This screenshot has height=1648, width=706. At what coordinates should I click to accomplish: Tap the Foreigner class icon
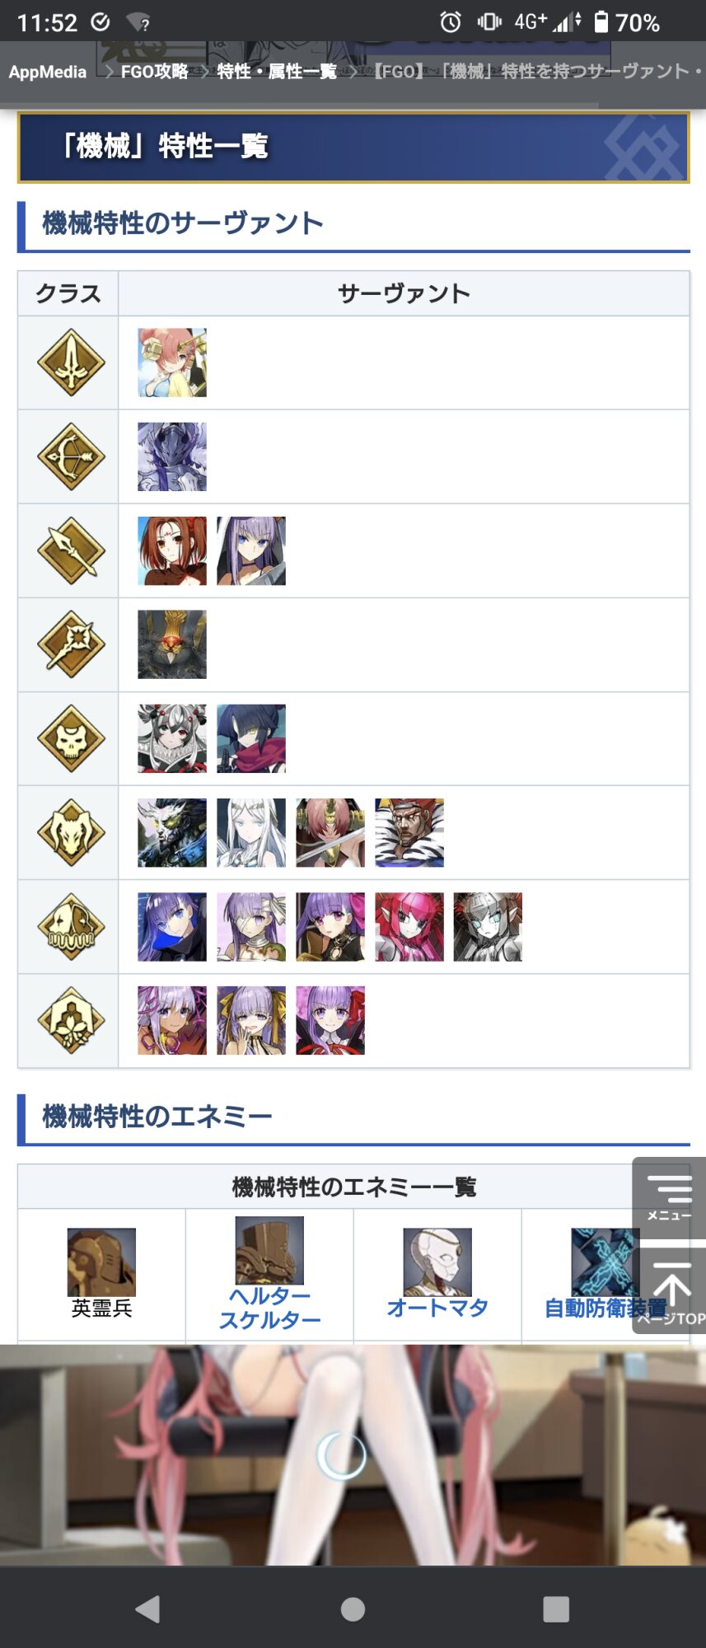[x=71, y=1020]
